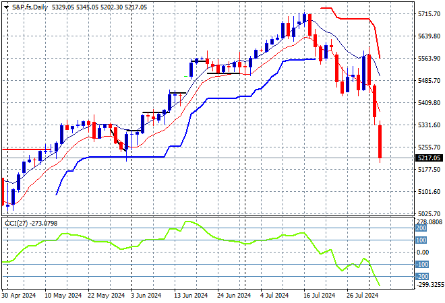Click the 3 Jun 2024 date label

pos(145,296)
